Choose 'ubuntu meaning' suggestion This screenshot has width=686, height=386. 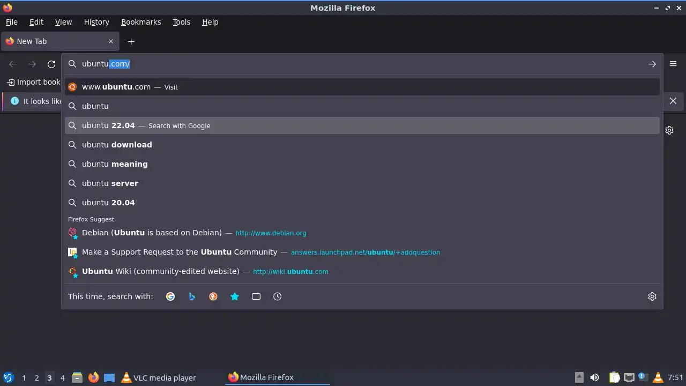click(x=362, y=164)
